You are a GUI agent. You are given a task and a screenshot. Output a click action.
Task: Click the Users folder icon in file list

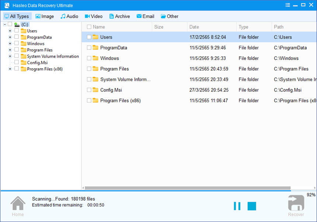tap(95, 37)
